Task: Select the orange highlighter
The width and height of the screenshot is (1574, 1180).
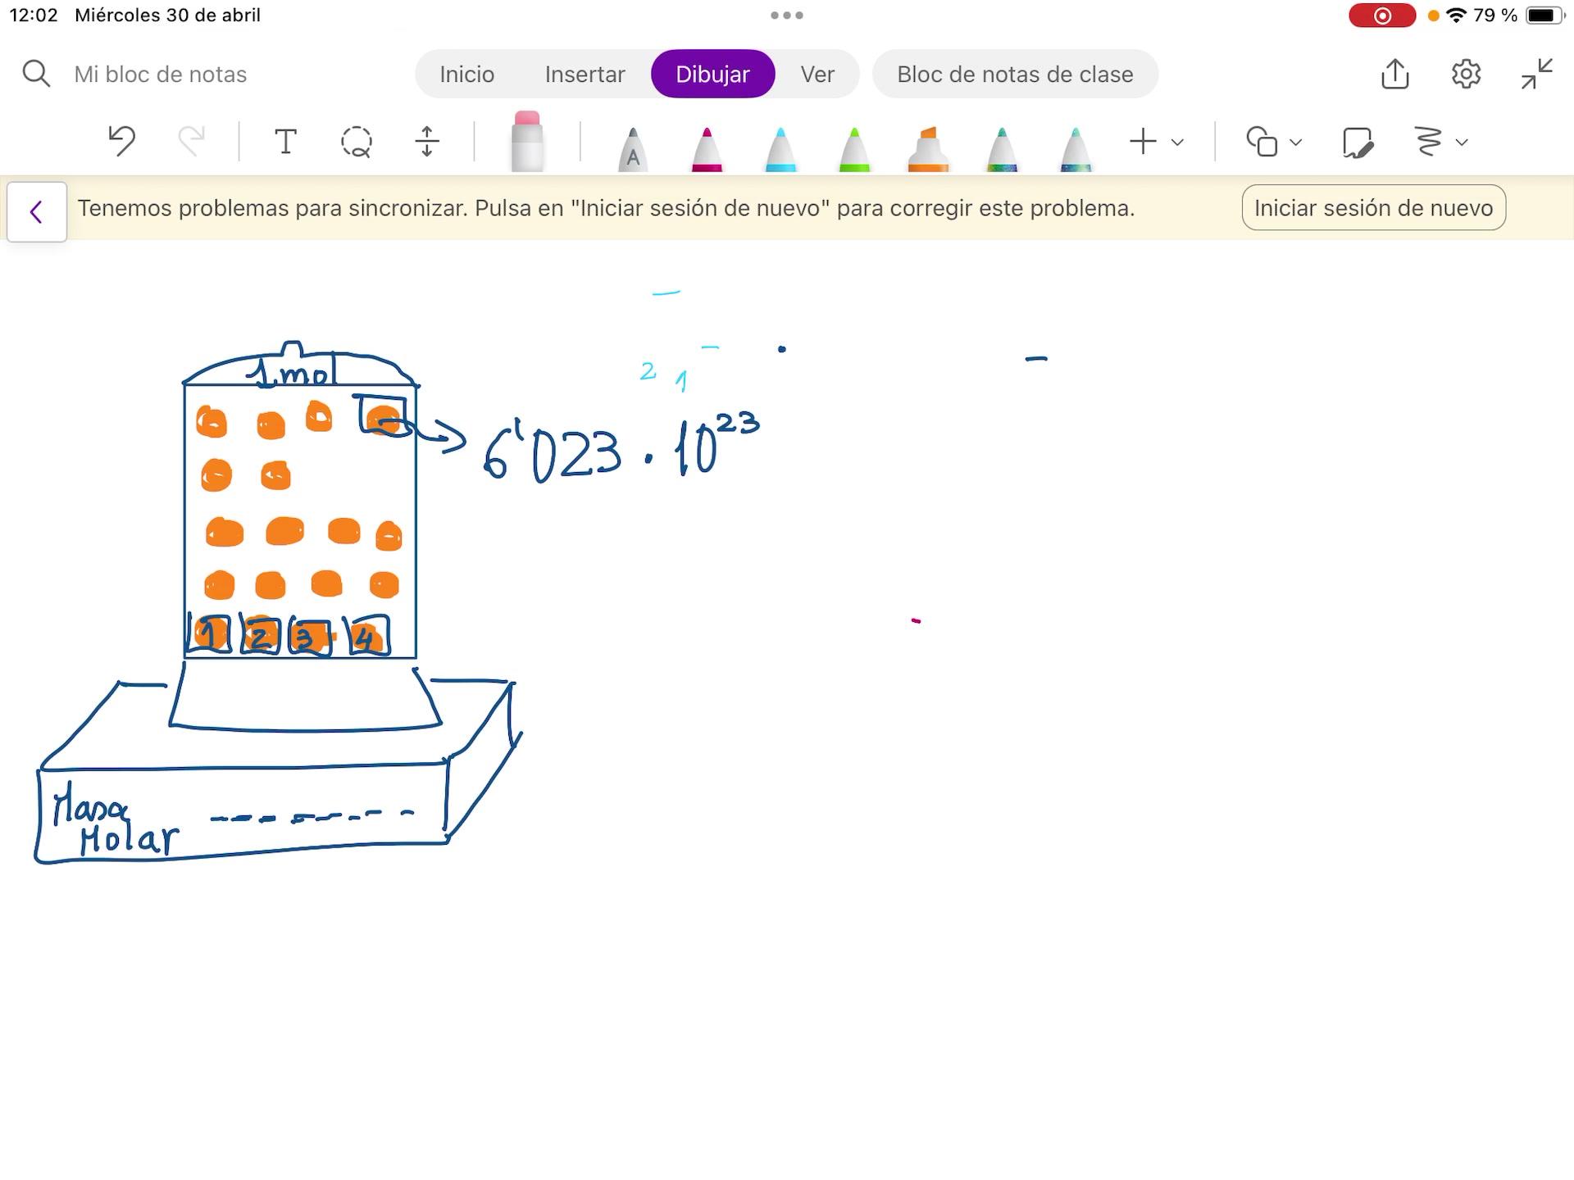Action: coord(927,149)
